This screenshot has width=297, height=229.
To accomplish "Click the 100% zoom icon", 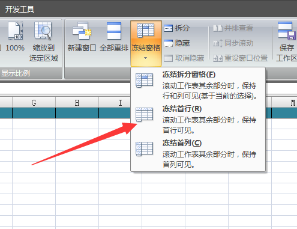I will click(15, 31).
